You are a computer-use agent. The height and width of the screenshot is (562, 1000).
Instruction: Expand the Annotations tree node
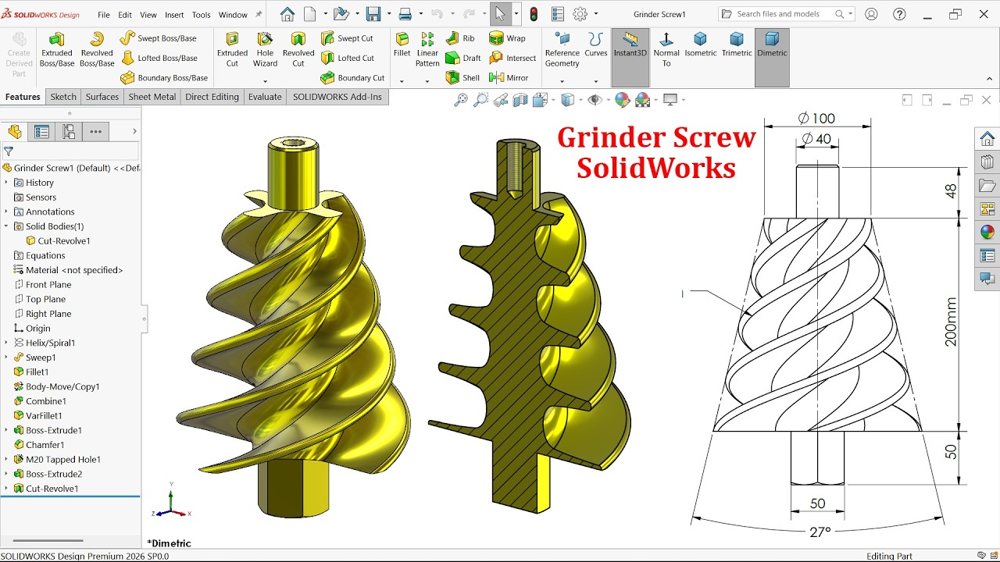(6, 212)
